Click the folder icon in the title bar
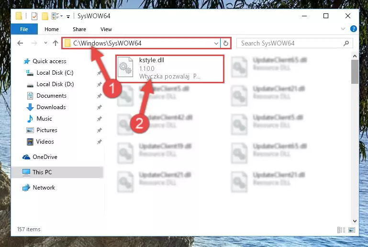 (x=19, y=16)
